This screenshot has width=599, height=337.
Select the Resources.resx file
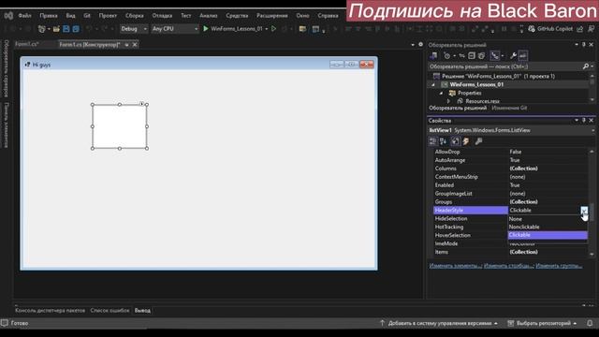click(482, 101)
